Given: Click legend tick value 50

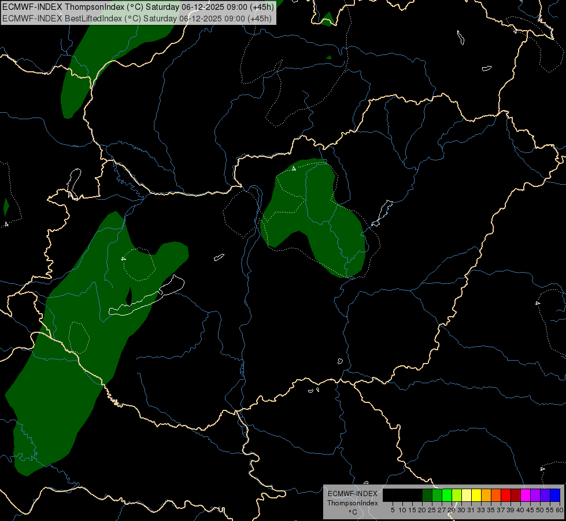Looking at the screenshot, I should 539,510.
